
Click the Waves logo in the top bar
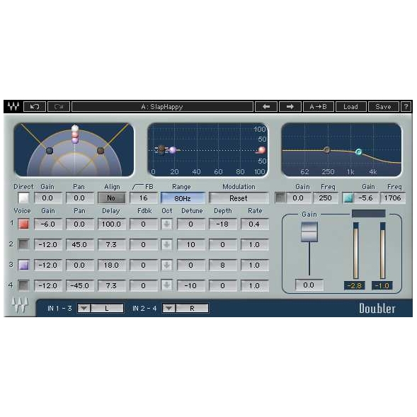(13, 106)
